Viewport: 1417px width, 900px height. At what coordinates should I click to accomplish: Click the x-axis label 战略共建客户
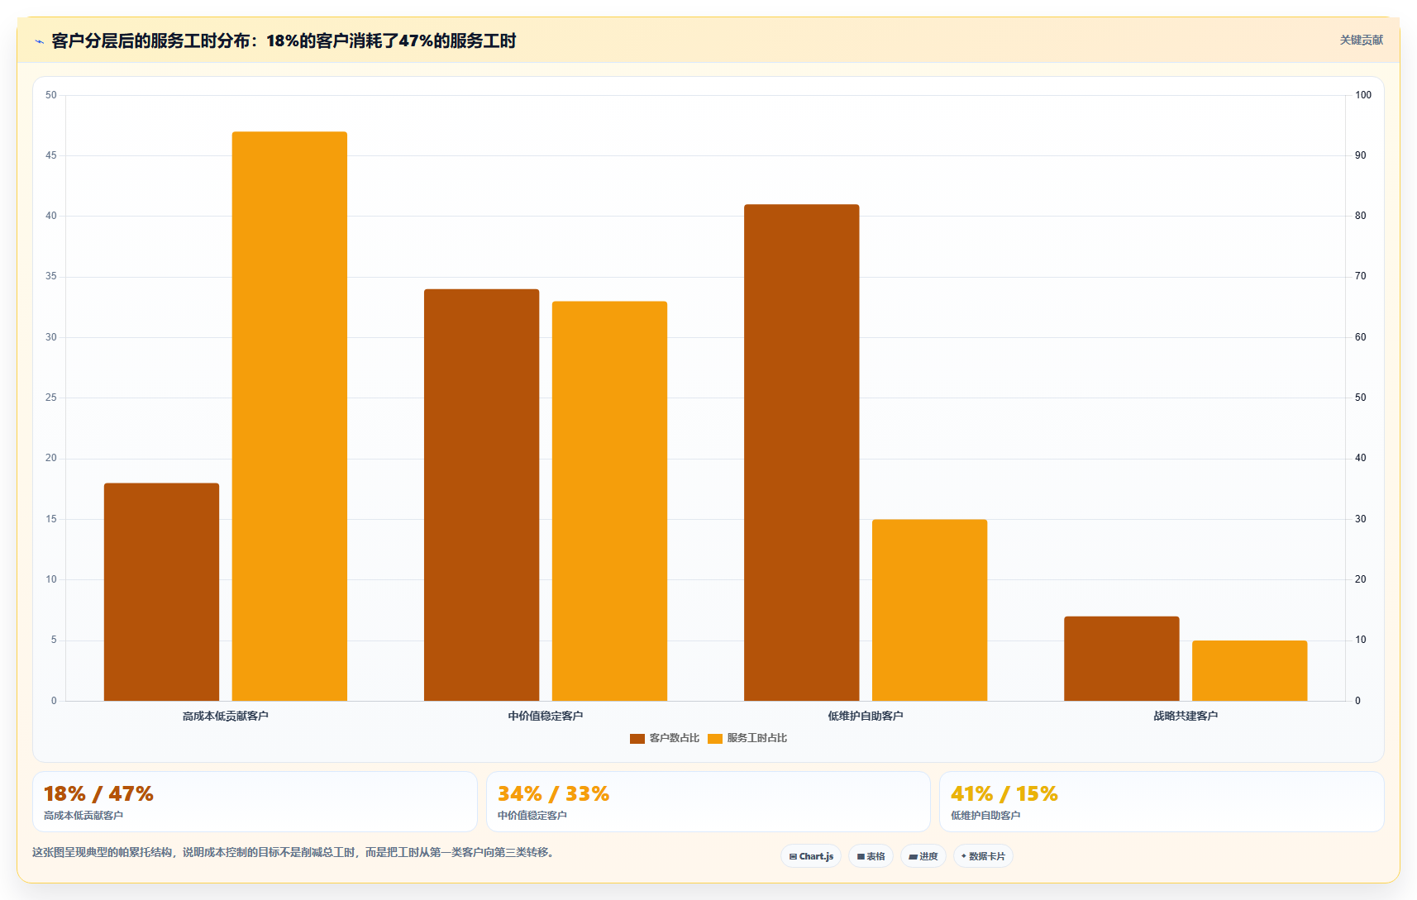(1186, 716)
